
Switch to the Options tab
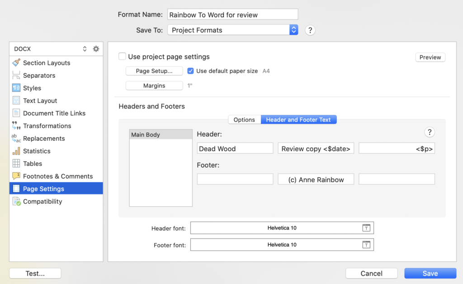[244, 119]
